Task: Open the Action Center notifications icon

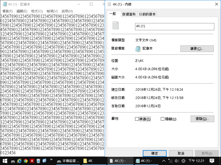Action: pyautogui.click(x=212, y=161)
